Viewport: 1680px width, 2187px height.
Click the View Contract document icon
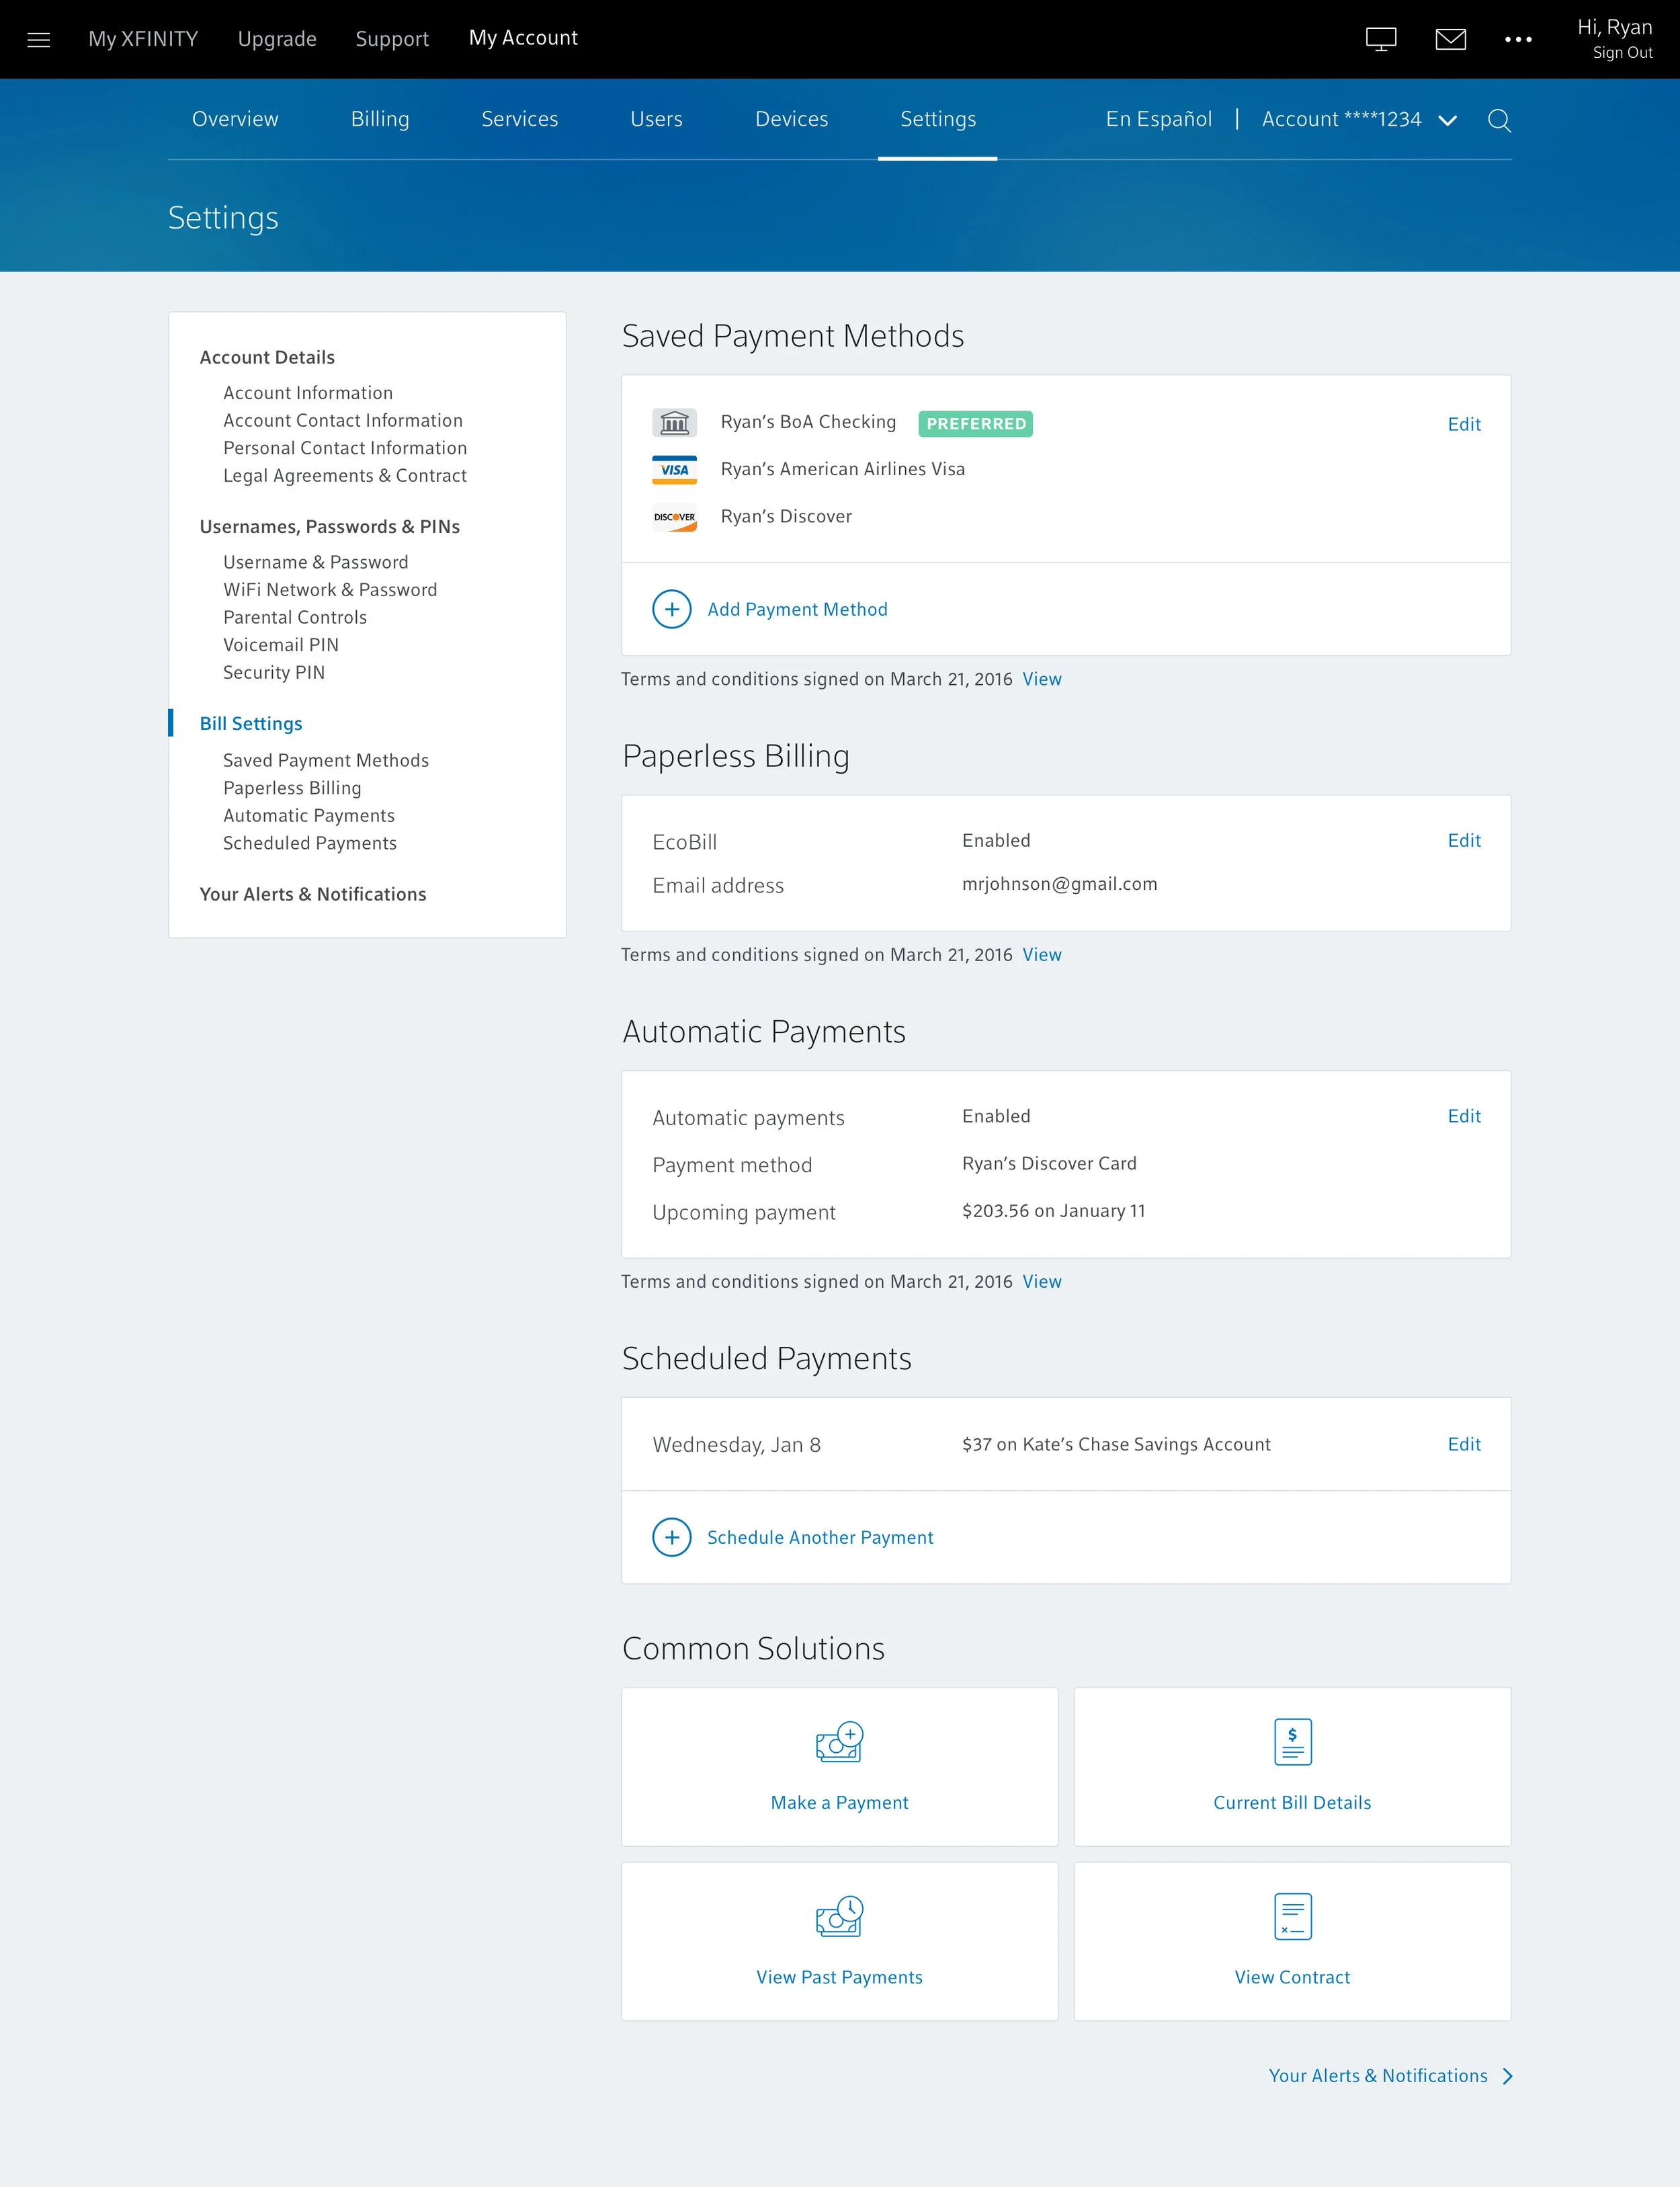[1292, 1916]
